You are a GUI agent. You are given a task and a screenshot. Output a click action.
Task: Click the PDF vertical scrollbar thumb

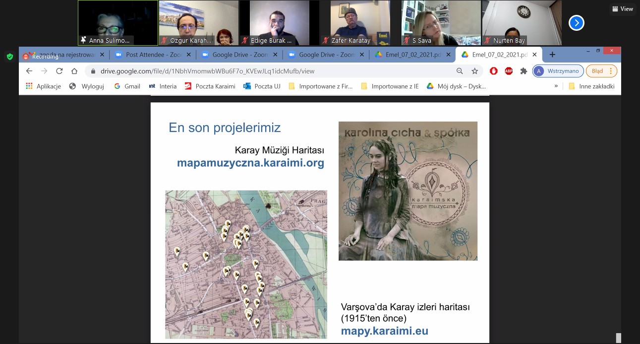618,338
